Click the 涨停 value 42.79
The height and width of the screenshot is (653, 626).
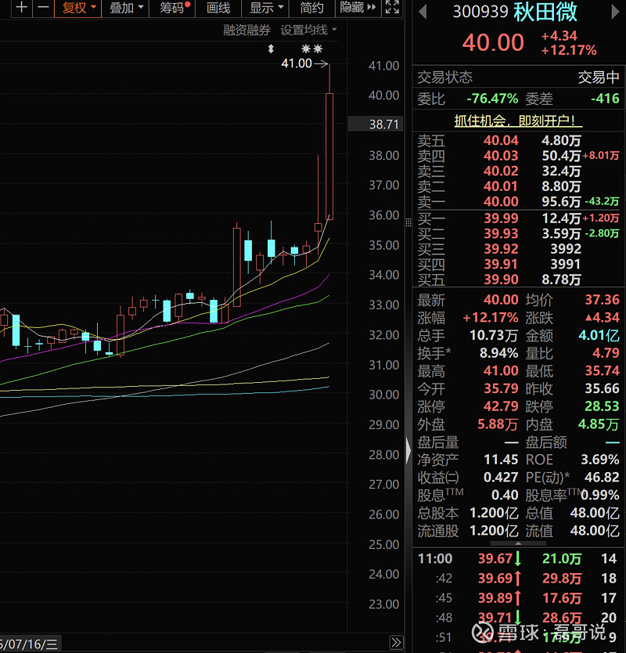coord(501,406)
